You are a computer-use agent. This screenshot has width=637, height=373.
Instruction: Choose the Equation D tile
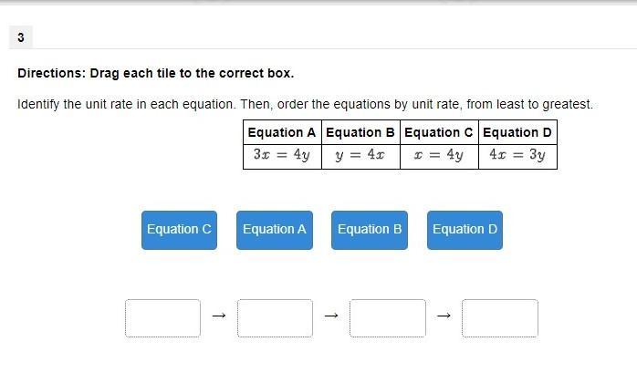[465, 230]
